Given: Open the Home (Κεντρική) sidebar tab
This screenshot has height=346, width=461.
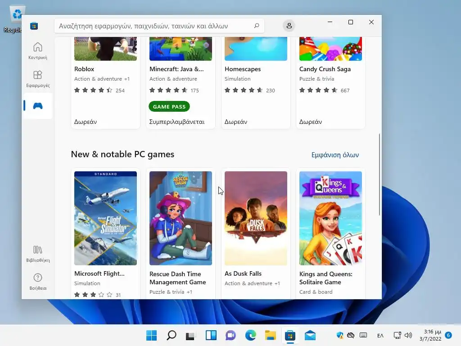Looking at the screenshot, I should pos(38,51).
